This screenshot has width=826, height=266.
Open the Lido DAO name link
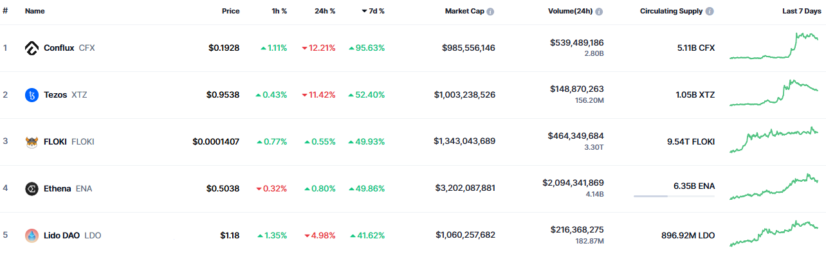(x=62, y=236)
